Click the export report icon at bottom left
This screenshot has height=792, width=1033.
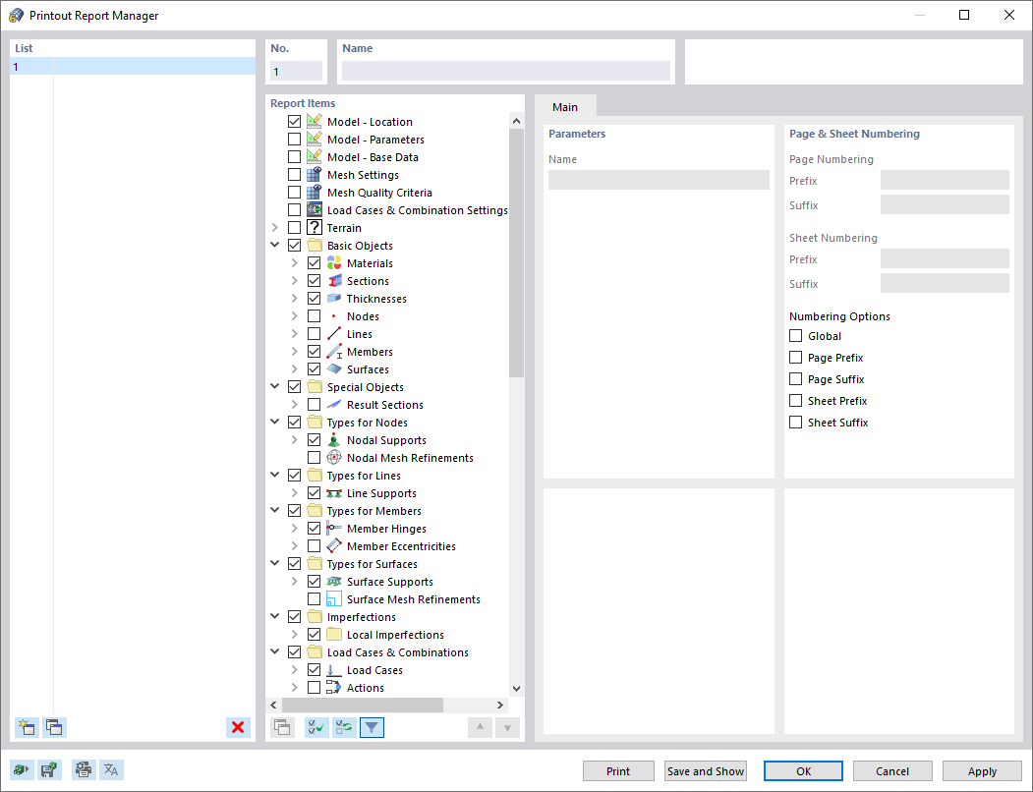(21, 769)
